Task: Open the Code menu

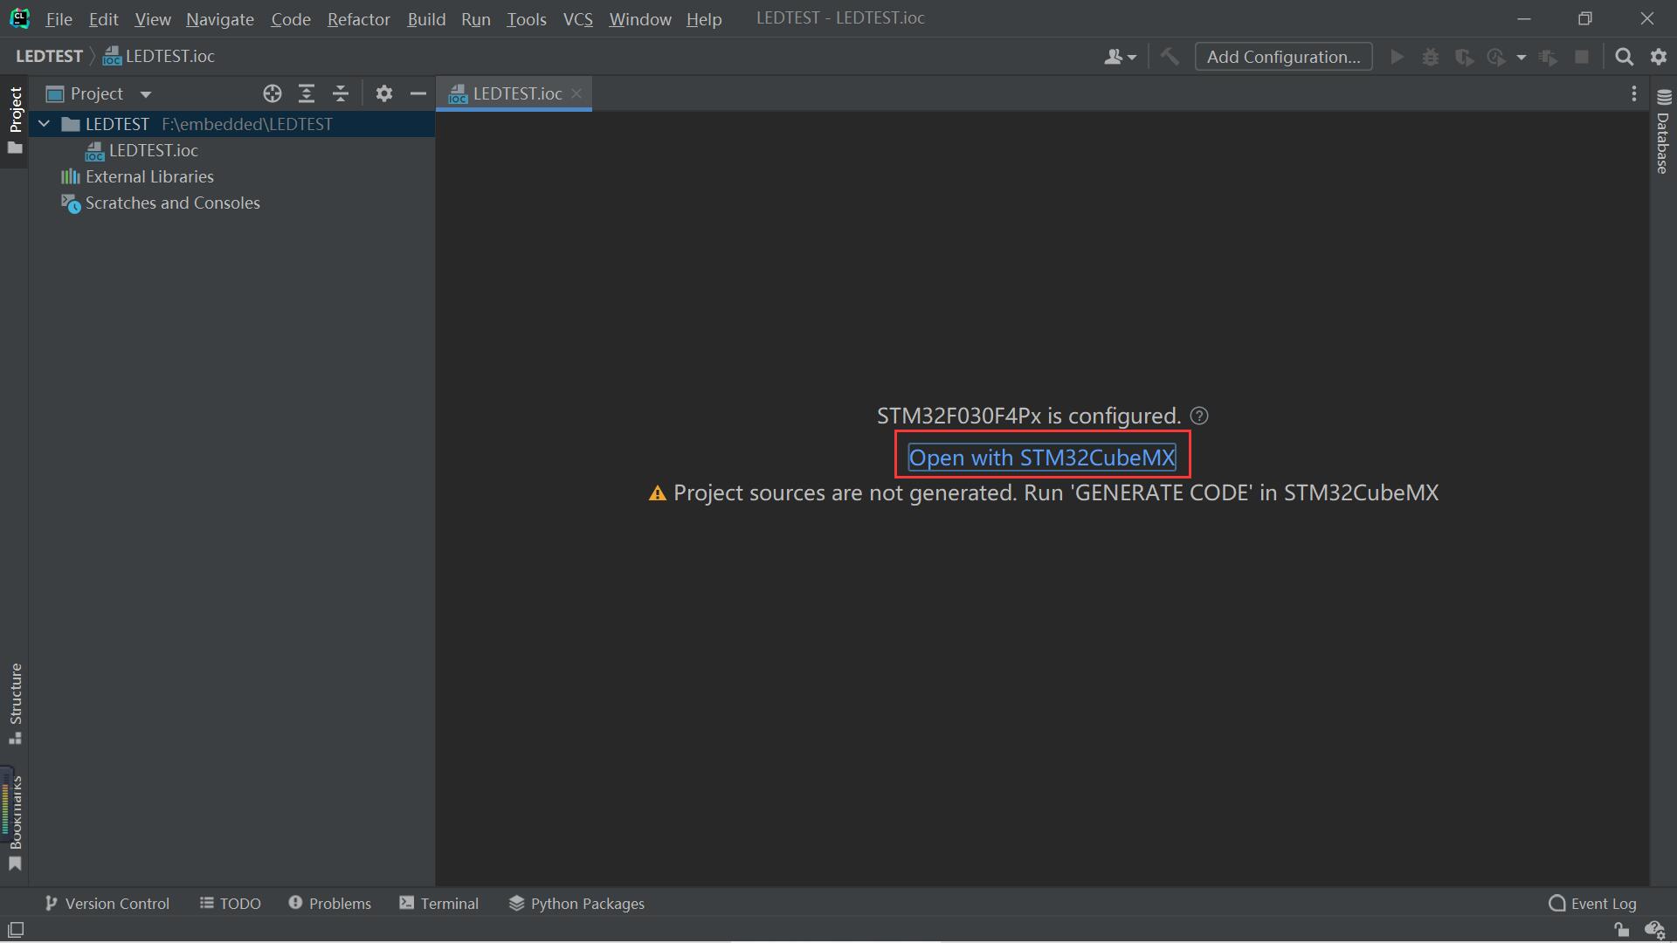Action: [291, 19]
